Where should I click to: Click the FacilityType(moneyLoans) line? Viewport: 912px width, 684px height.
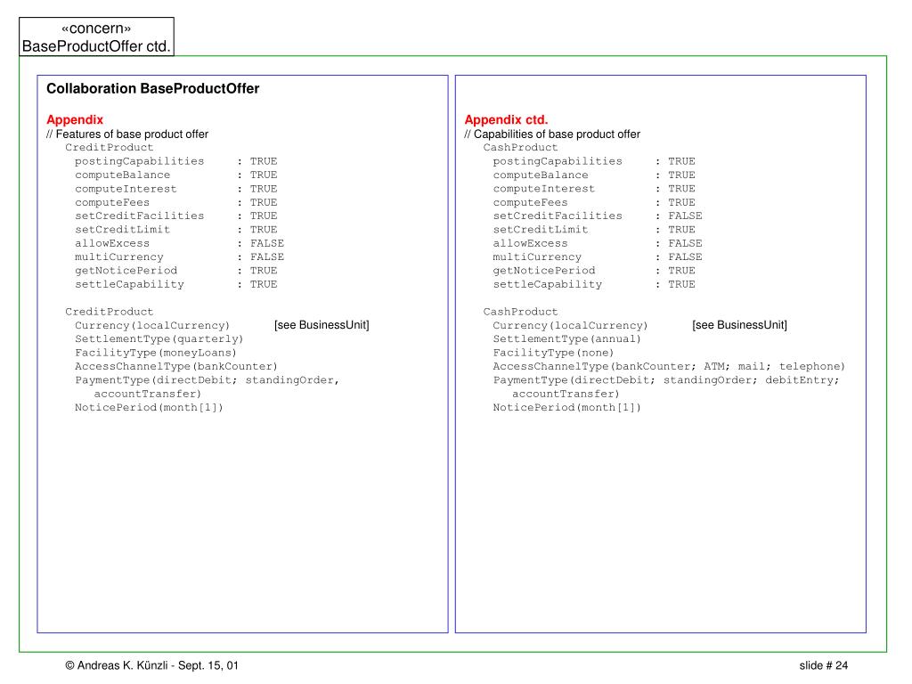point(156,353)
